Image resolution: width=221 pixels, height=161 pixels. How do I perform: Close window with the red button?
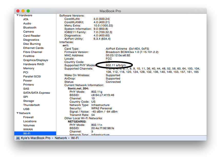pos(18,11)
